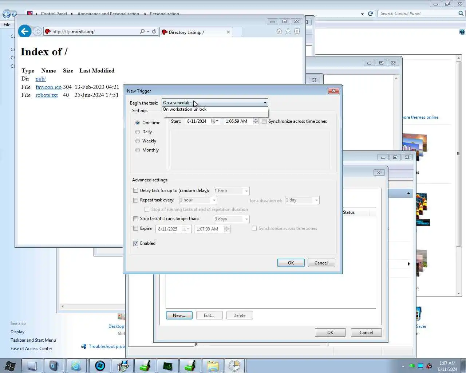Confirm New Trigger with OK

(x=291, y=263)
